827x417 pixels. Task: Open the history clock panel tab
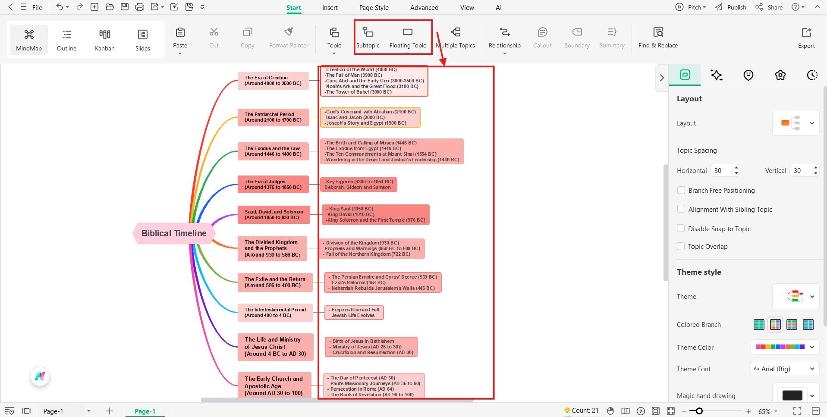point(812,75)
